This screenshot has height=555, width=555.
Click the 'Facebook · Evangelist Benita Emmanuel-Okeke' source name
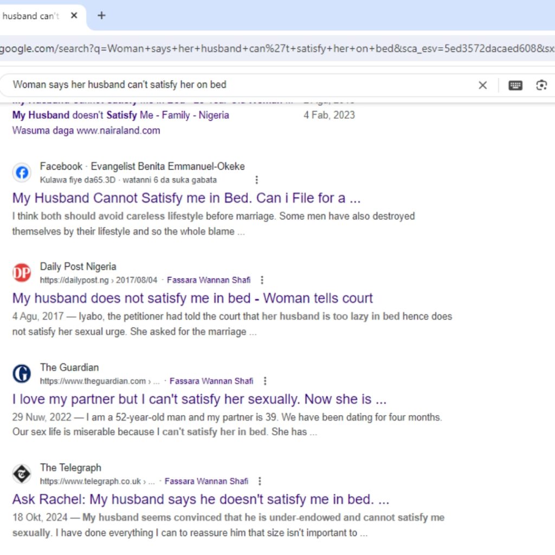tap(143, 166)
